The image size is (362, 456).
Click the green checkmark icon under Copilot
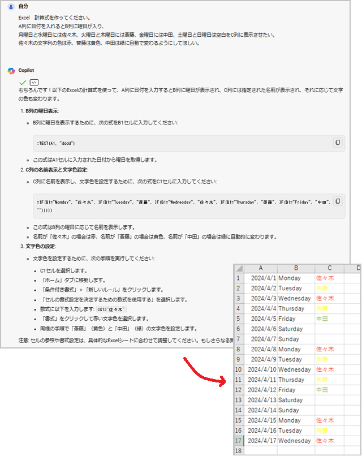coord(23,83)
